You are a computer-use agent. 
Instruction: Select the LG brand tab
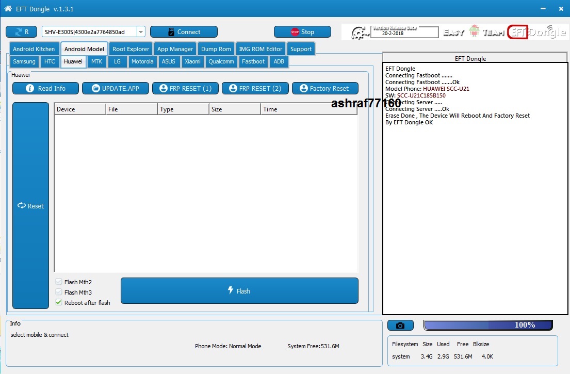[117, 61]
